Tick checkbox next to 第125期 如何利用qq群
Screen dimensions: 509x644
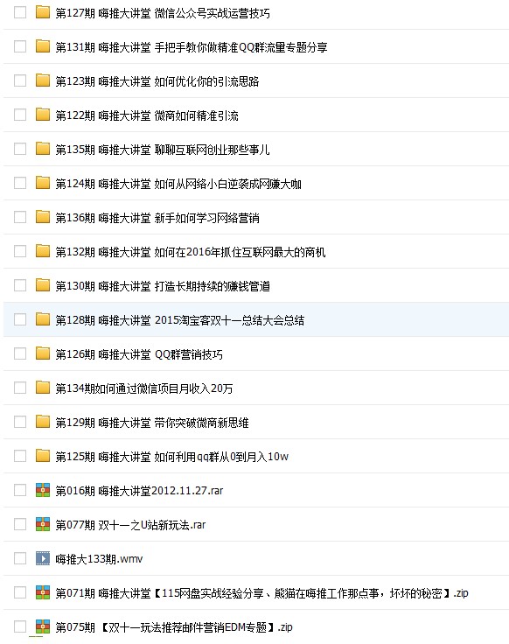coord(20,456)
